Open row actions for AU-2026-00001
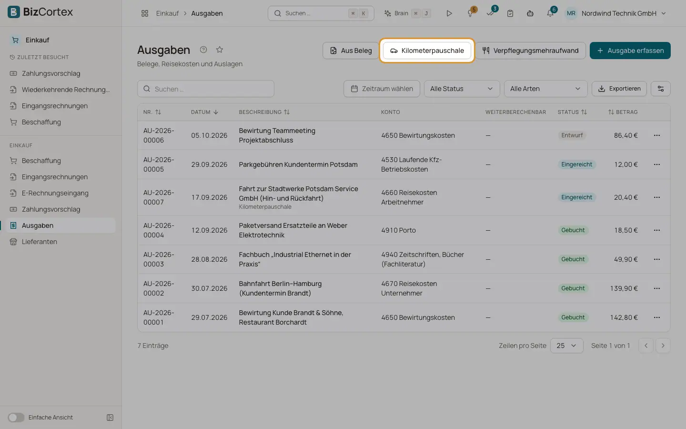This screenshot has height=429, width=686. pos(657,317)
